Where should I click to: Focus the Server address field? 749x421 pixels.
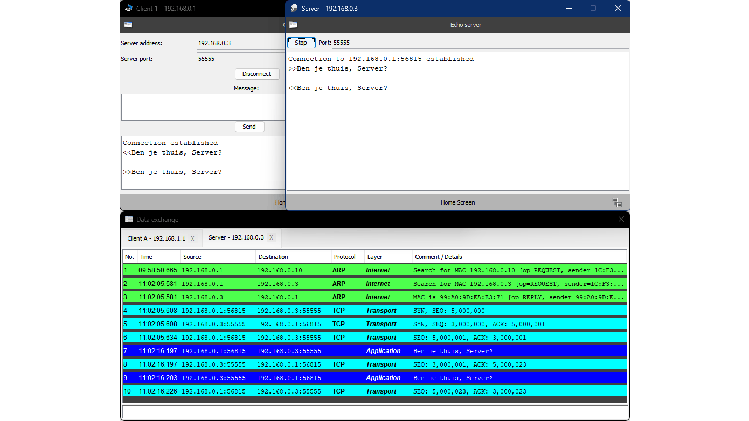[x=241, y=43]
